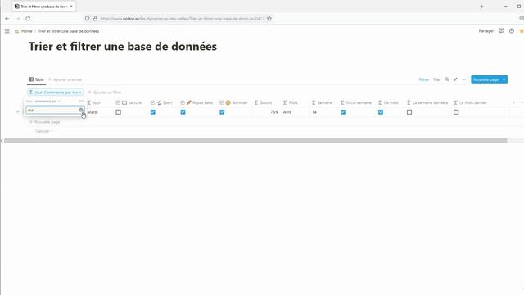The height and width of the screenshot is (295, 524).
Task: Open the Calculer dropdown below the table
Action: [x=44, y=131]
